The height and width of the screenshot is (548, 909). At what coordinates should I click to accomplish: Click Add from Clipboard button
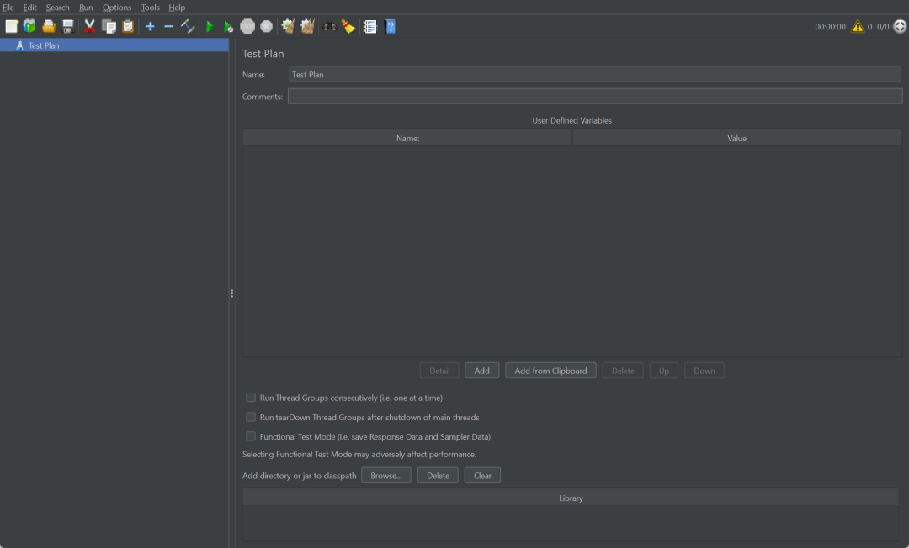click(550, 371)
